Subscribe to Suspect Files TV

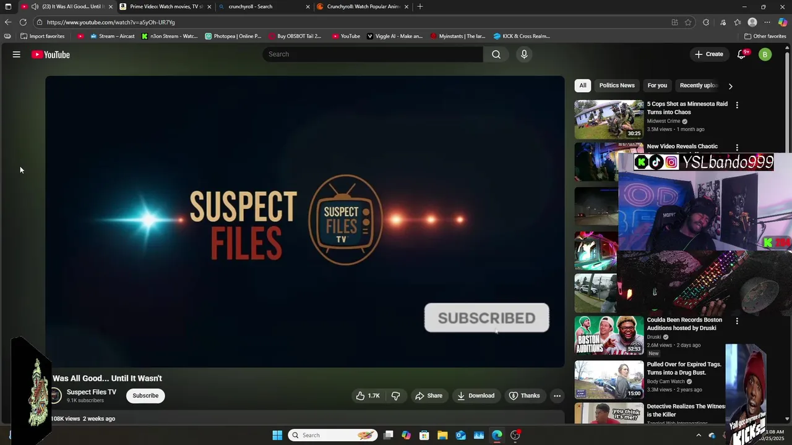pyautogui.click(x=145, y=396)
